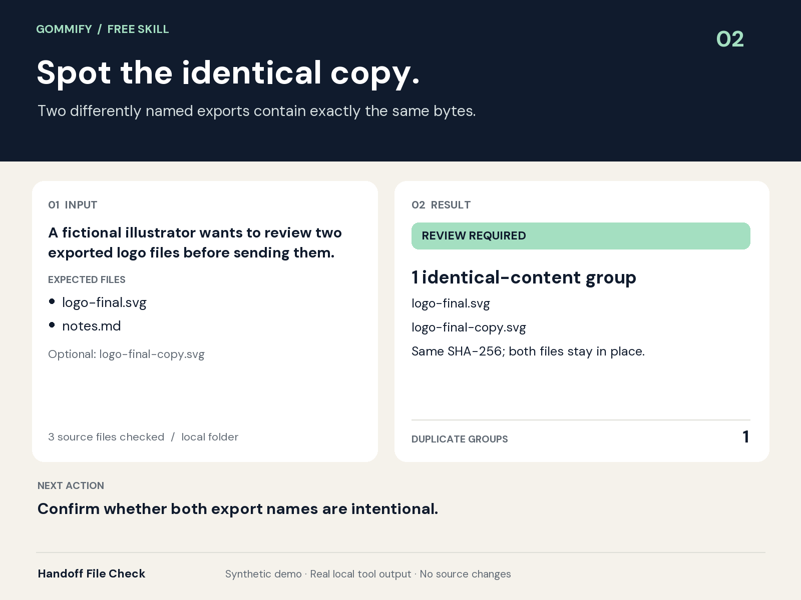This screenshot has height=600, width=801.
Task: Select the "EXPECTED FILES" label
Action: [x=87, y=279]
